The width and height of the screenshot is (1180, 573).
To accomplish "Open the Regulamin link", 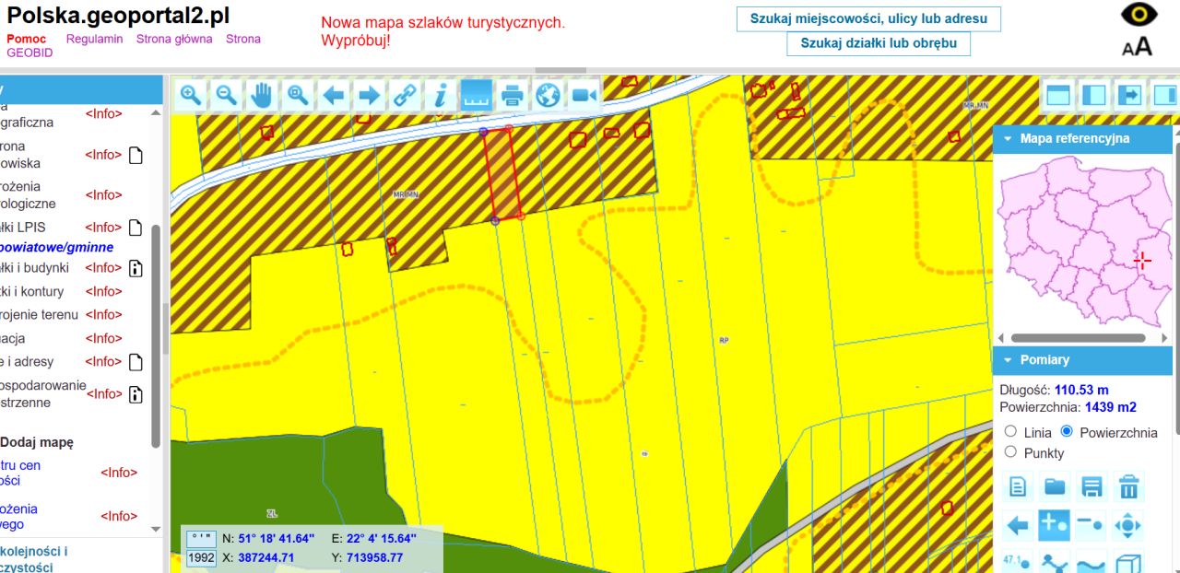I will tap(94, 39).
